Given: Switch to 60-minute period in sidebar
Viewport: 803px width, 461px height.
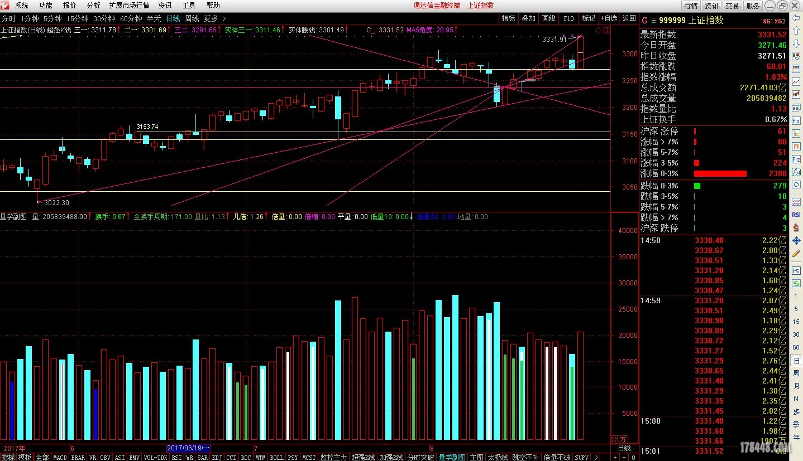Looking at the screenshot, I should (796, 347).
